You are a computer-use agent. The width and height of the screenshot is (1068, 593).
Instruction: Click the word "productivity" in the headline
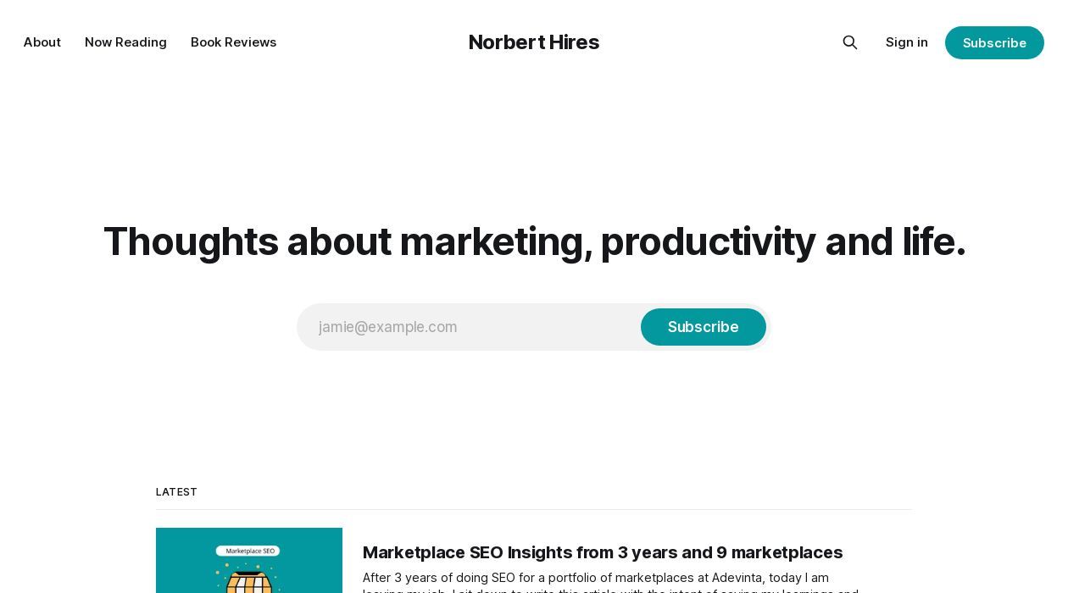pyautogui.click(x=708, y=241)
